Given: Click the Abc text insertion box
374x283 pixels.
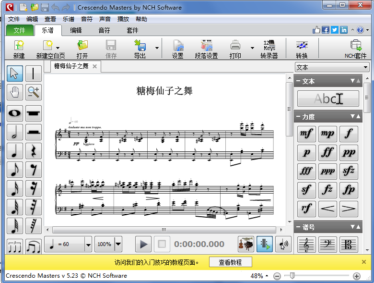Looking at the screenshot, I should [328, 98].
